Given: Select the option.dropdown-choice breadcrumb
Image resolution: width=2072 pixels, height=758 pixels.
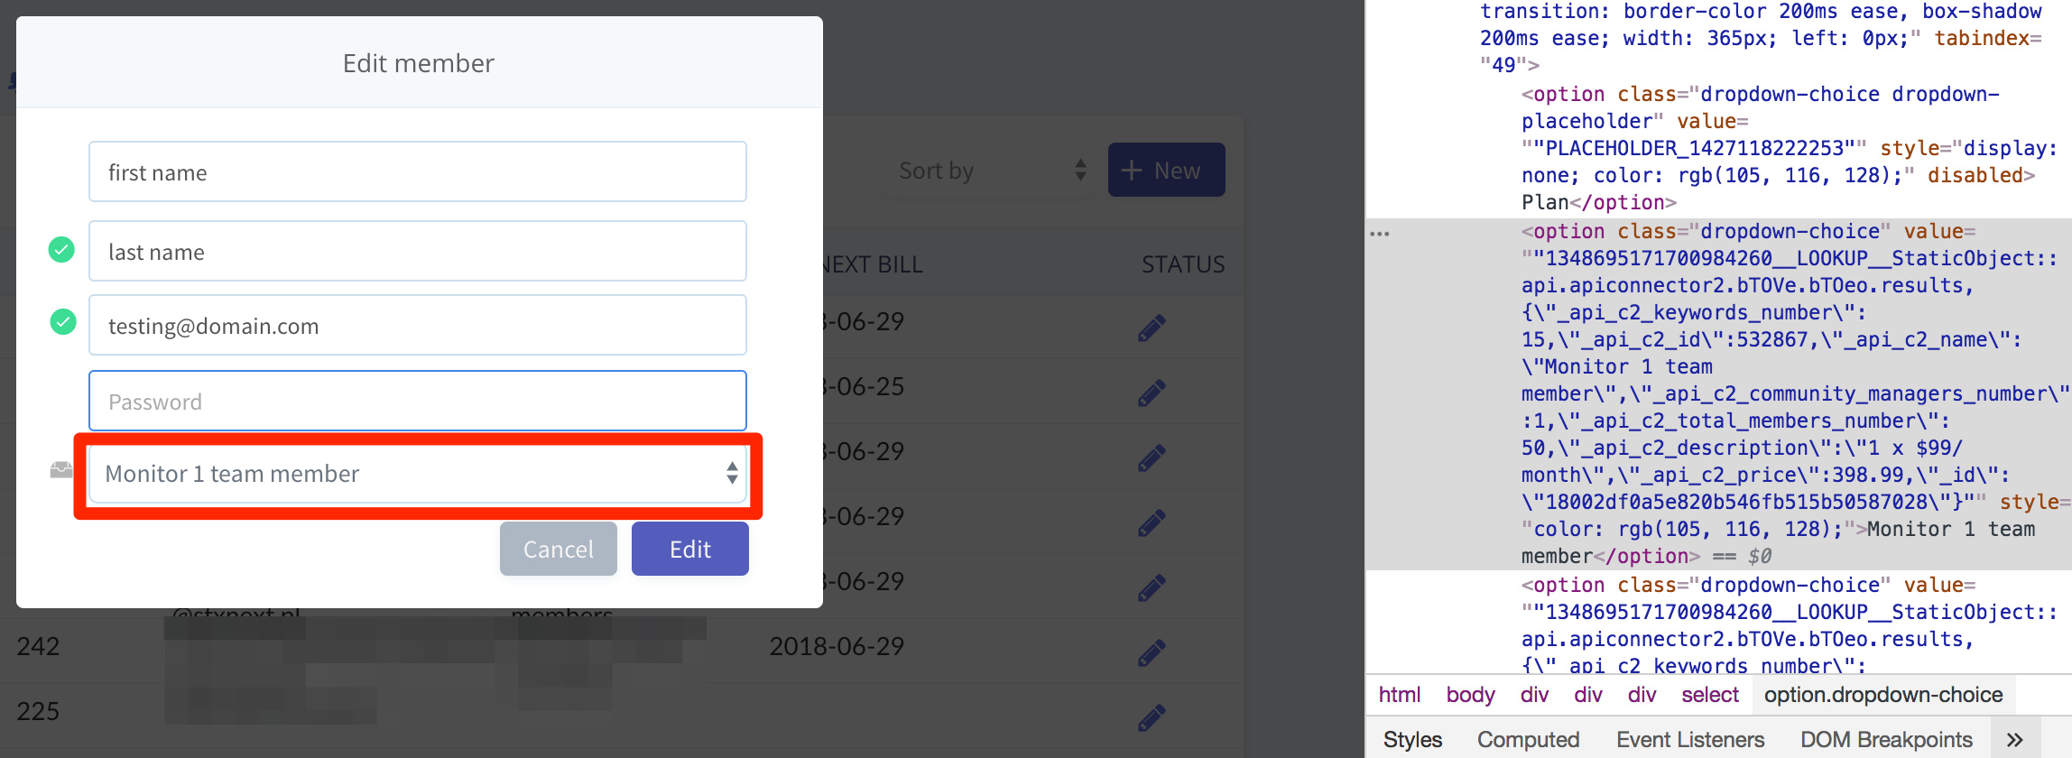Looking at the screenshot, I should tap(1883, 695).
